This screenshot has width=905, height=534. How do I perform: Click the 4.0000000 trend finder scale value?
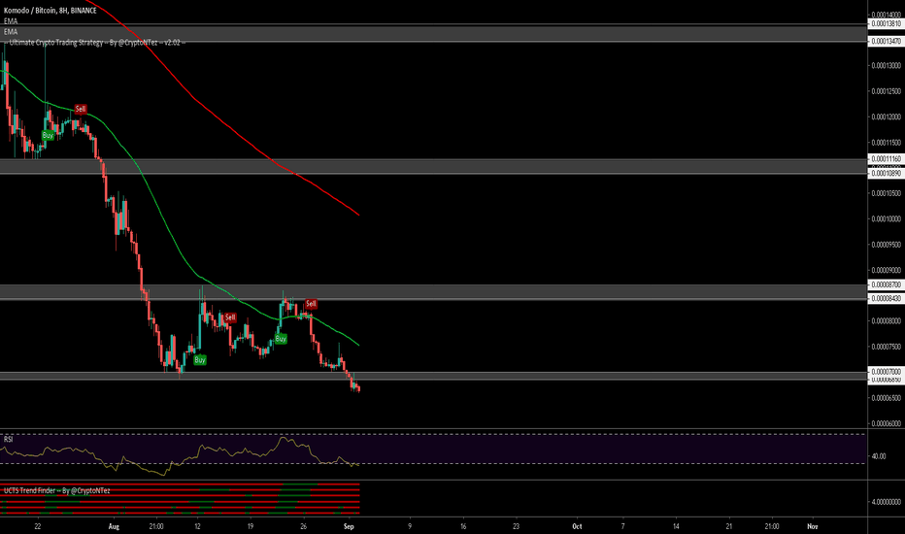[x=886, y=502]
